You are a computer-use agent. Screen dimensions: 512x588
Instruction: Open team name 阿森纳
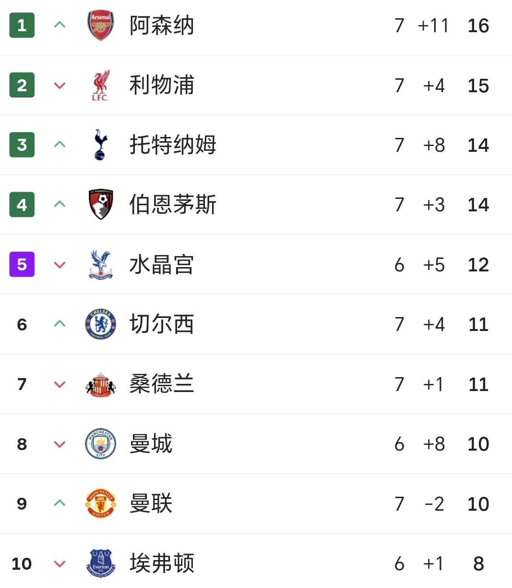162,25
